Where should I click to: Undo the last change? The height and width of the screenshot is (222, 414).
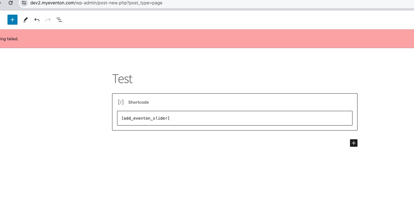pos(37,20)
